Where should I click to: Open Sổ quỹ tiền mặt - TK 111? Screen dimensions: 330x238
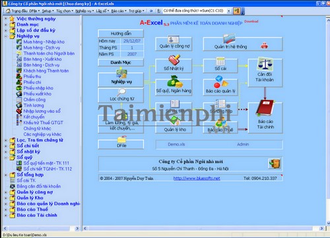click(x=46, y=163)
